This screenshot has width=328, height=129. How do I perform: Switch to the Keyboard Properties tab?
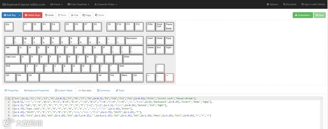(37, 90)
